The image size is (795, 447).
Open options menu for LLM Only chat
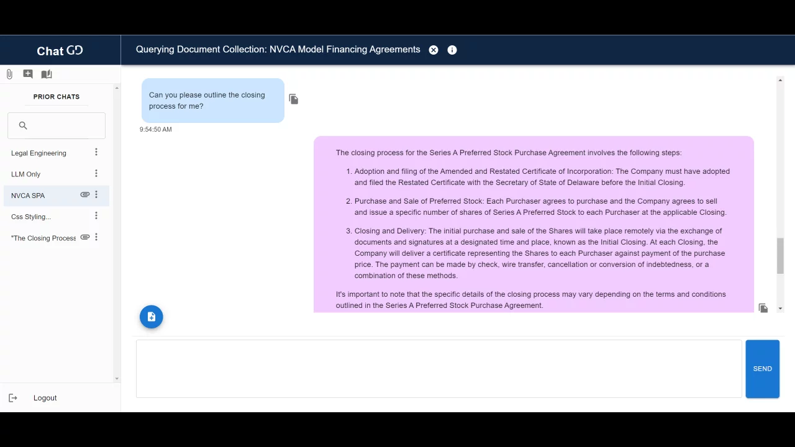(96, 173)
